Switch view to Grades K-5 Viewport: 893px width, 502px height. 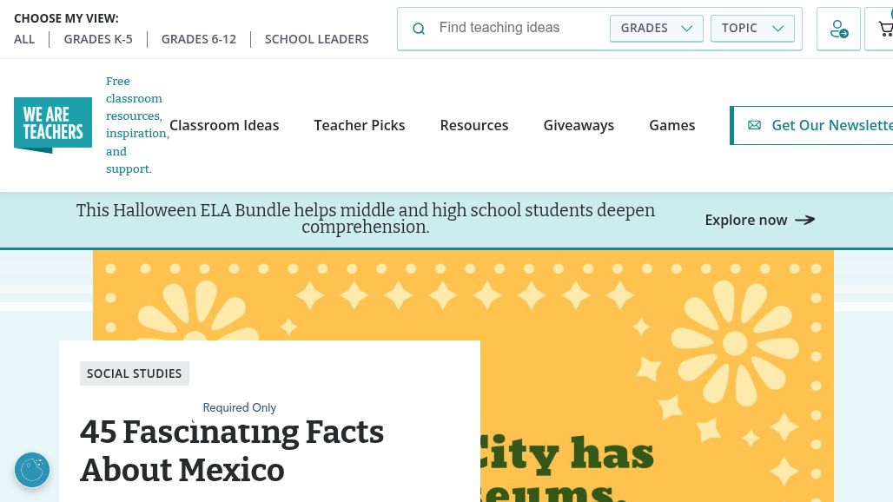coord(98,39)
